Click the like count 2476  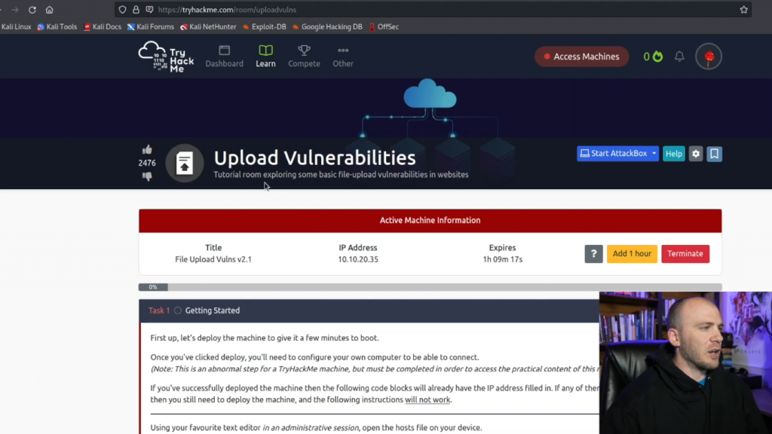tap(147, 163)
